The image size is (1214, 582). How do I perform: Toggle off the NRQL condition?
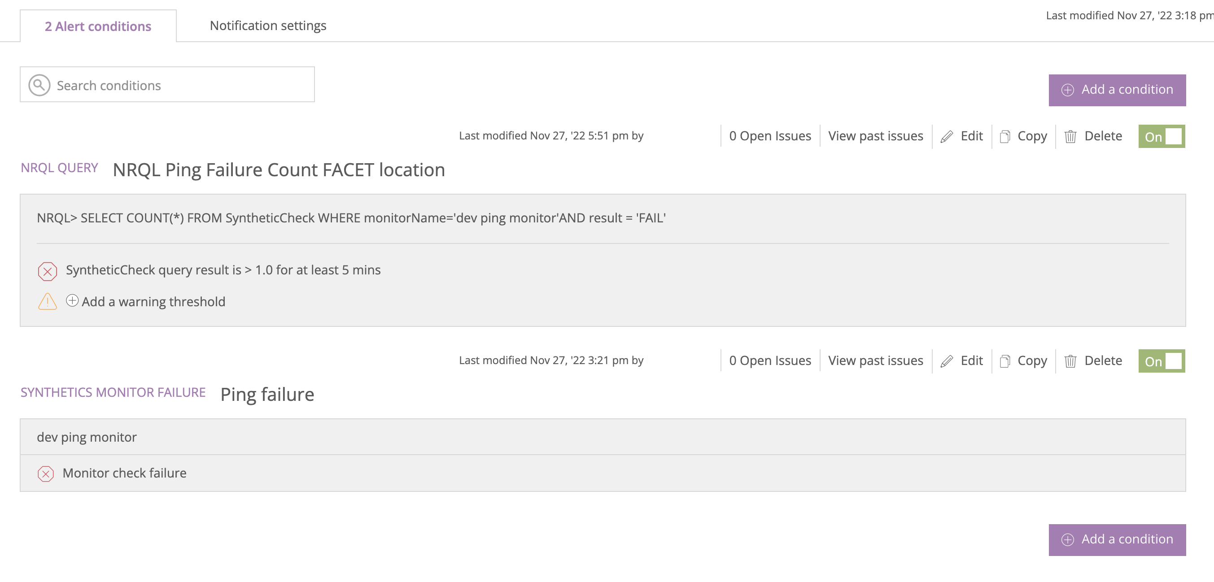click(x=1161, y=136)
